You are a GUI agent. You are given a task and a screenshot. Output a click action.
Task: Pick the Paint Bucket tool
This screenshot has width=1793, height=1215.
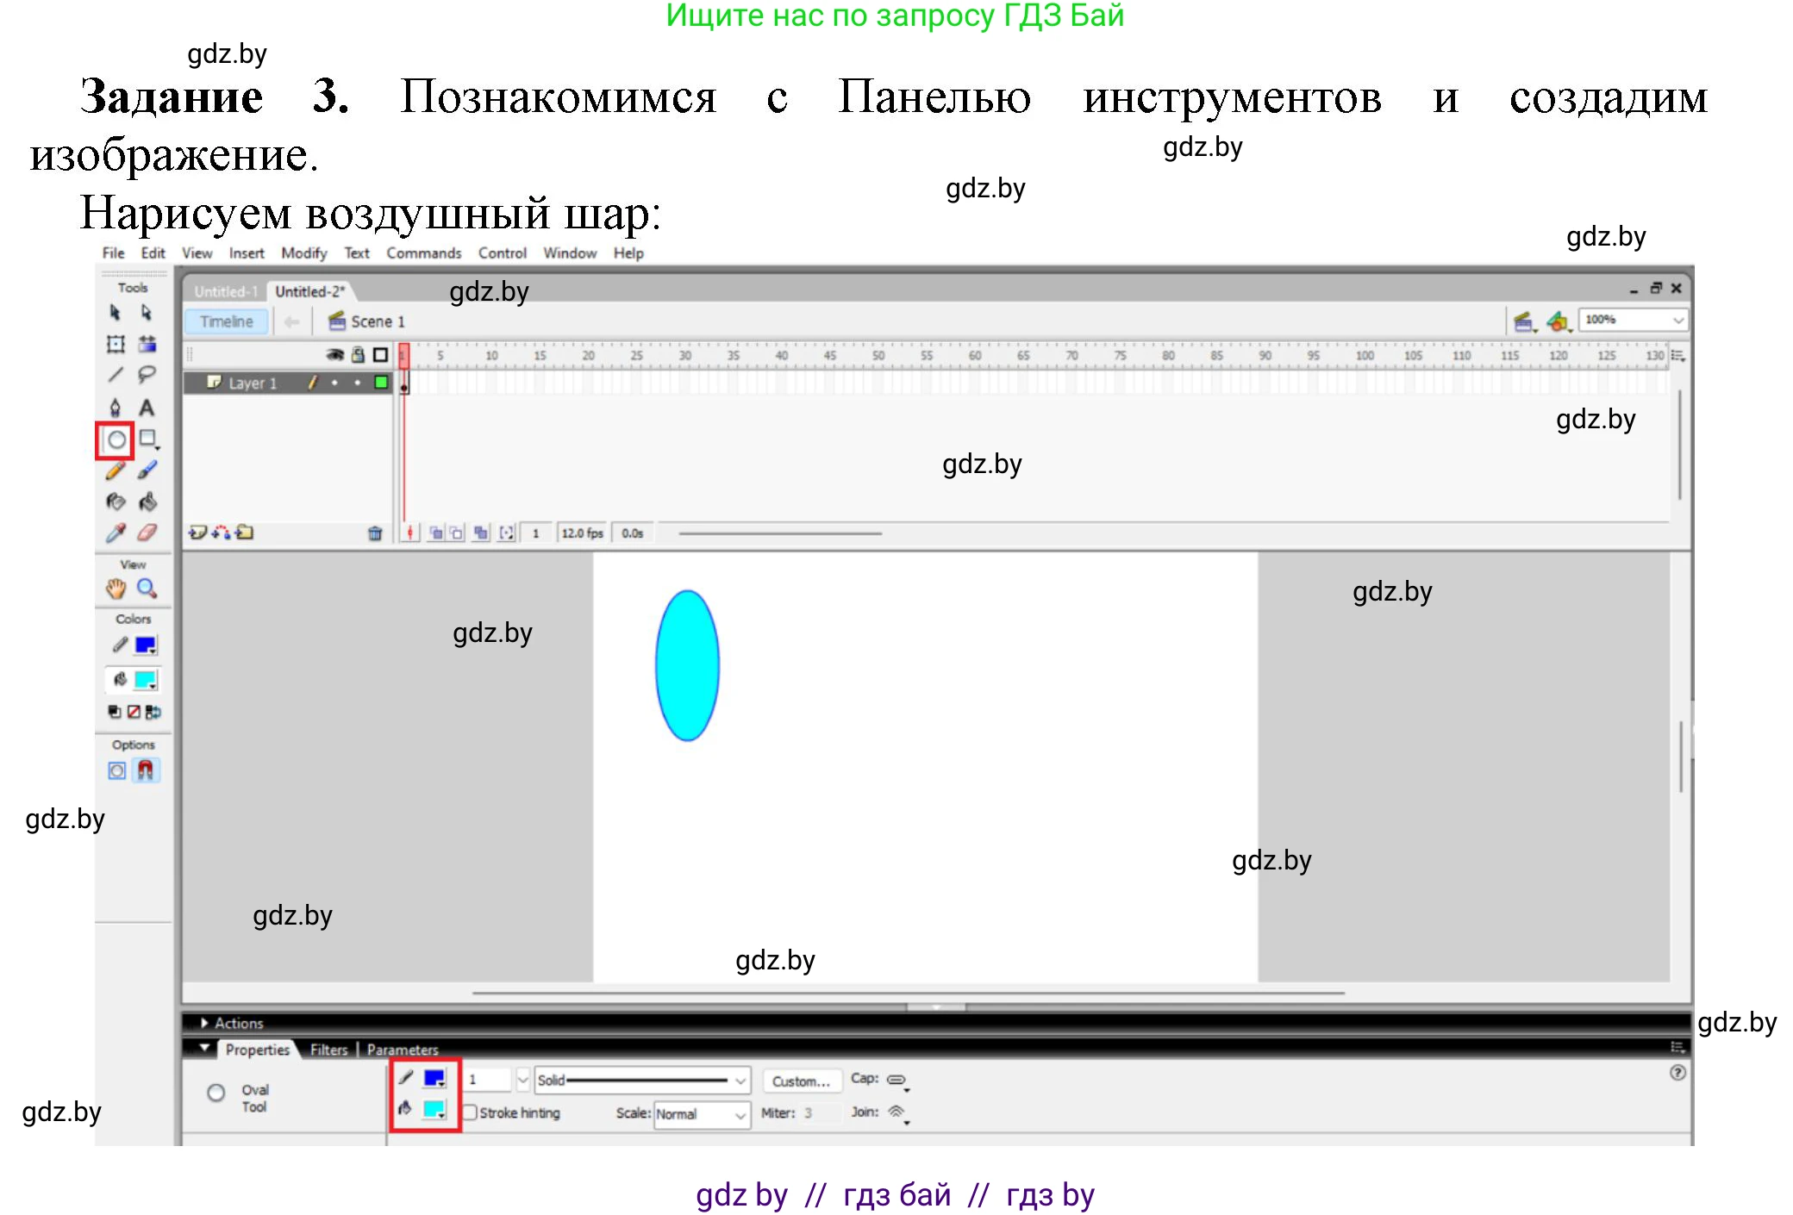[147, 503]
